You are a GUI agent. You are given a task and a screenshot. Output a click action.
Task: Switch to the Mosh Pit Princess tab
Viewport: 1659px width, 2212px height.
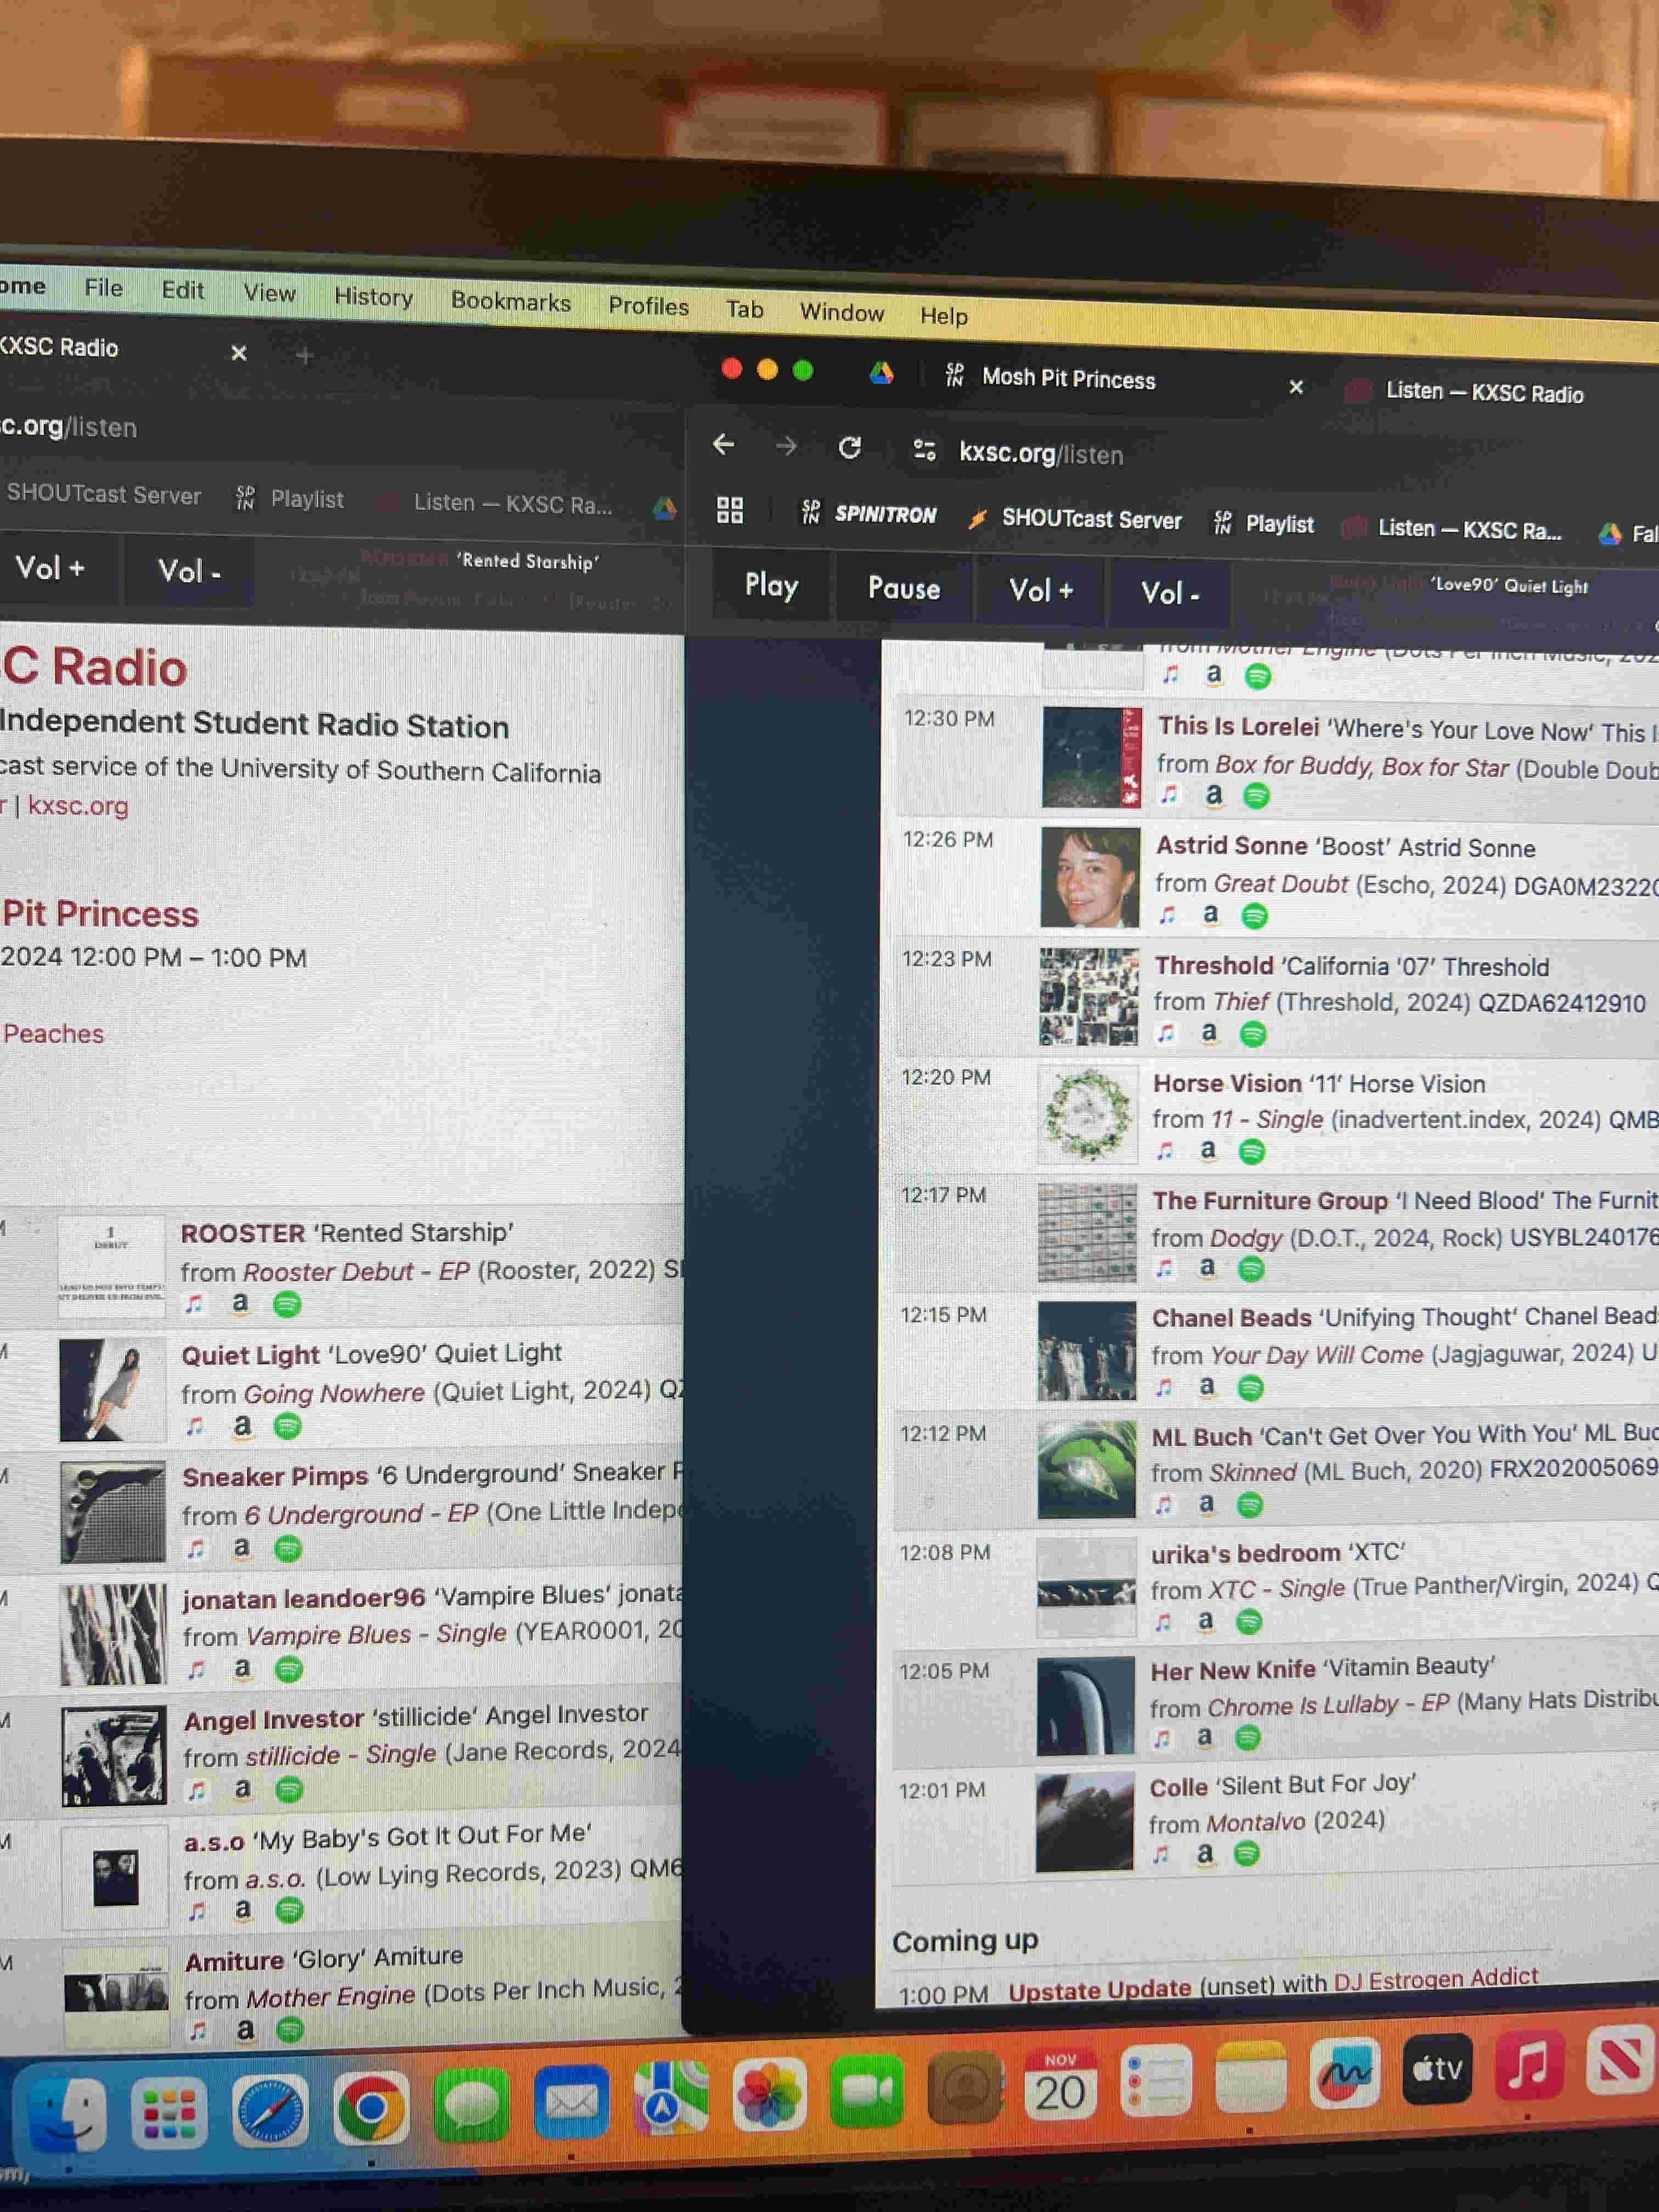pyautogui.click(x=1068, y=378)
